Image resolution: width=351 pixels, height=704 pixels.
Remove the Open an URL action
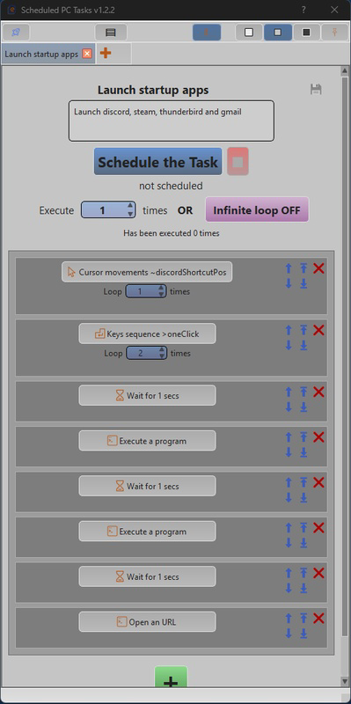coord(318,619)
